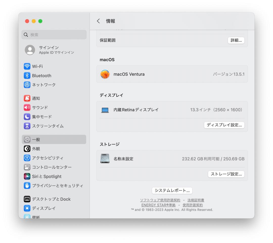273x243 pixels.
Task: Select Bluetooth in the sidebar
Action: [x=42, y=75]
